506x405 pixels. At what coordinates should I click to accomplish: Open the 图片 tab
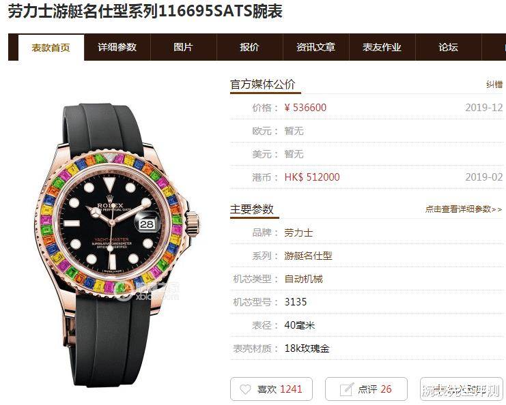pyautogui.click(x=183, y=47)
